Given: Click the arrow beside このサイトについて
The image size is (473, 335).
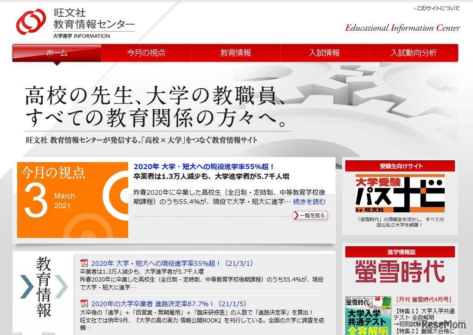Looking at the screenshot, I should coord(415,8).
